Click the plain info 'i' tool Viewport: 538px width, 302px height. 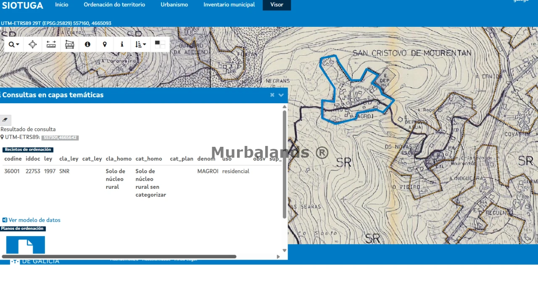point(122,44)
